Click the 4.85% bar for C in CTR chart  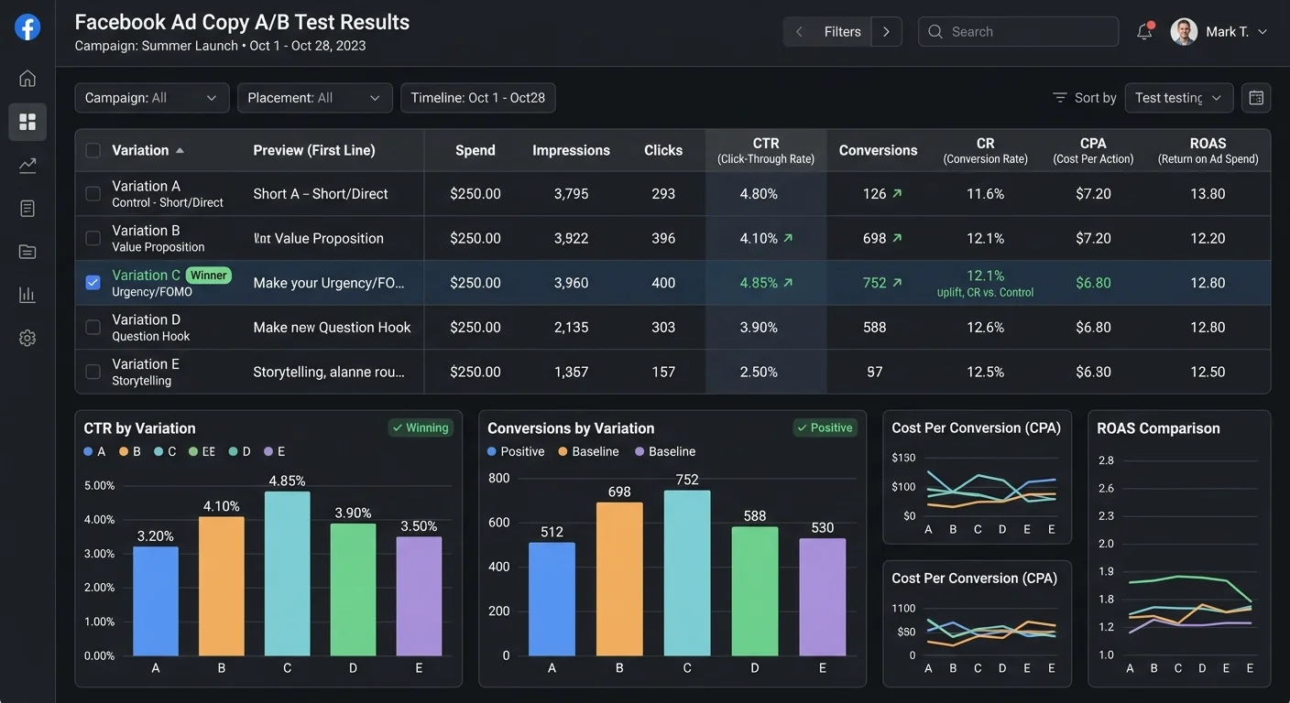(x=287, y=573)
